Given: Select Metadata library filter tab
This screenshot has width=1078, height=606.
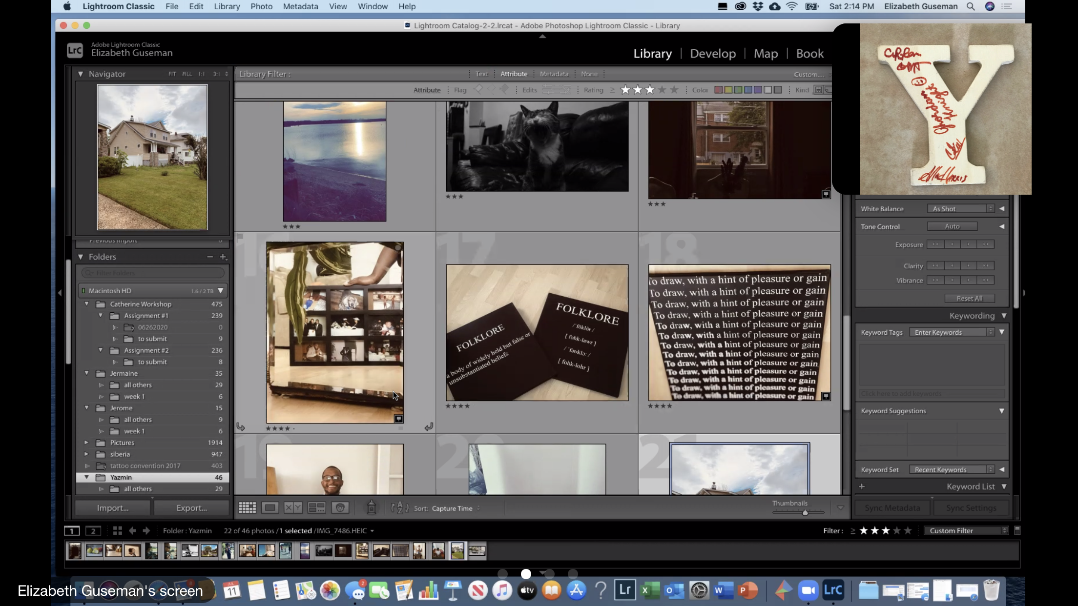Looking at the screenshot, I should tap(554, 74).
